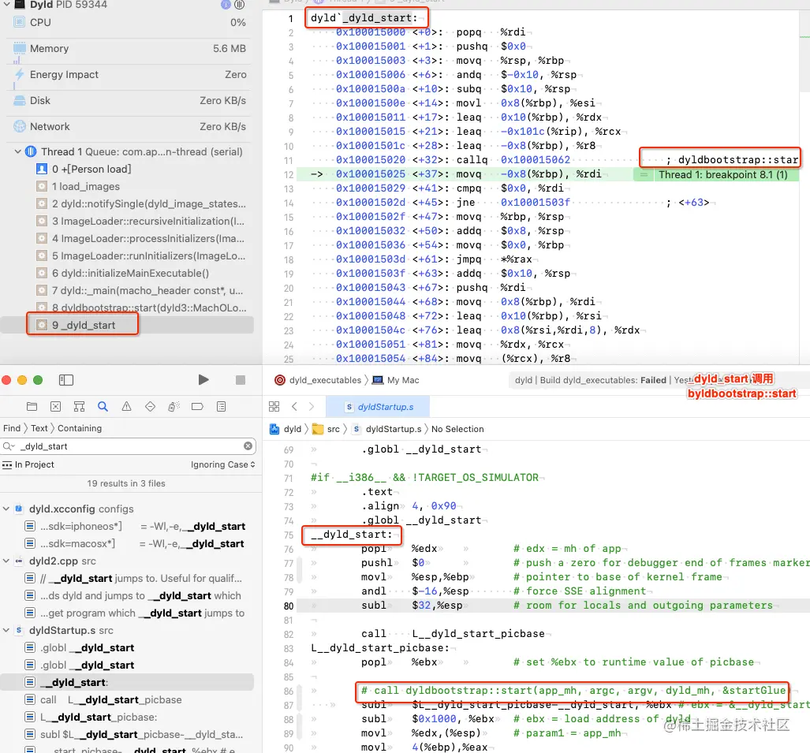Open the Energy Impact gauge
The image size is (810, 753).
129,74
